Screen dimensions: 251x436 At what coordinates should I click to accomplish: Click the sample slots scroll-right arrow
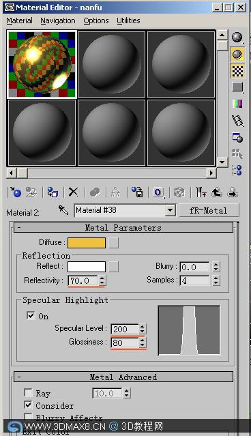coord(211,173)
